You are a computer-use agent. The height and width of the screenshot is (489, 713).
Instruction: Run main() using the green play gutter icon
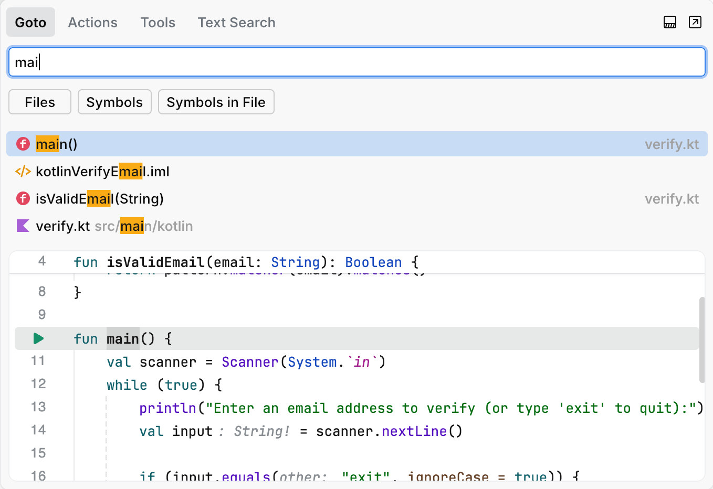(x=38, y=338)
